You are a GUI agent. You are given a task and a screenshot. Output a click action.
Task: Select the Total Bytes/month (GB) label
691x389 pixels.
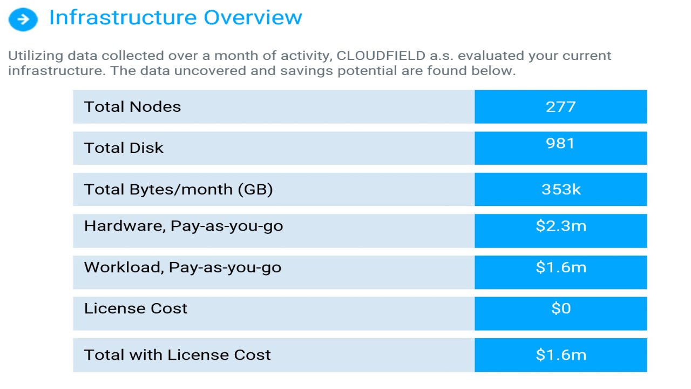point(178,190)
